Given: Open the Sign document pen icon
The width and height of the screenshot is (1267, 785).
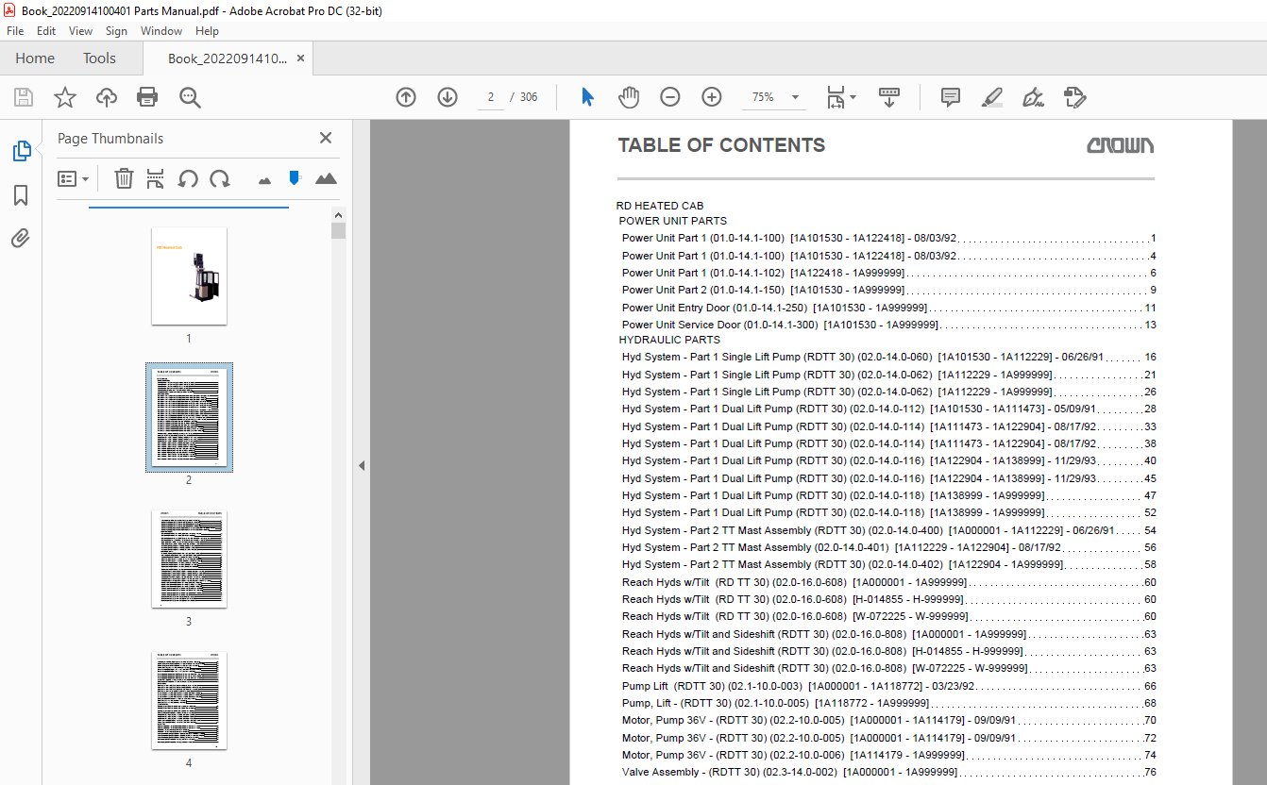Looking at the screenshot, I should [1033, 97].
